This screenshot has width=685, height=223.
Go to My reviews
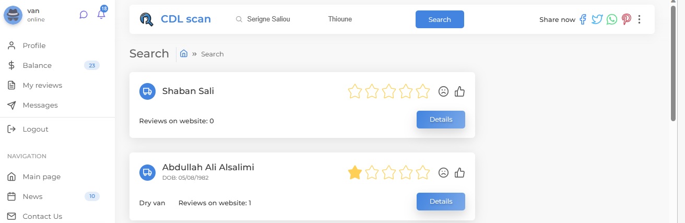[x=42, y=85]
